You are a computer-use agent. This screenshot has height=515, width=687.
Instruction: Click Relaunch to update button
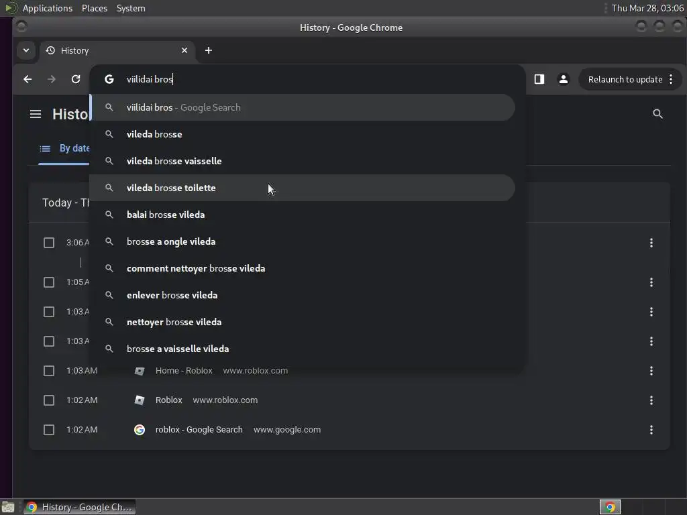625,79
